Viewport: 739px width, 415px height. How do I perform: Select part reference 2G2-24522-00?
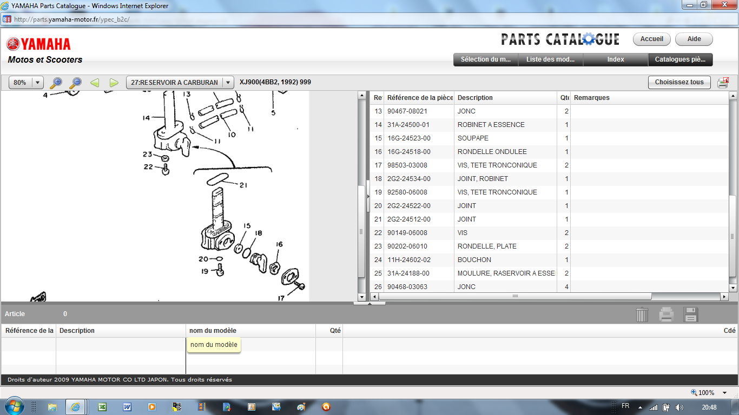click(409, 206)
